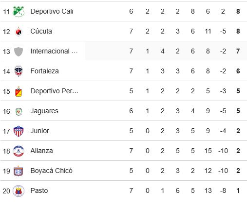Image resolution: width=247 pixels, height=207 pixels.
Task: Select the truncated Internacional team name
Action: click(x=54, y=51)
